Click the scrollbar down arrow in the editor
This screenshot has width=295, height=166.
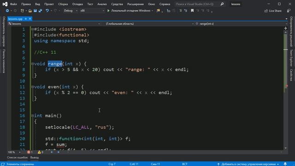click(x=286, y=148)
